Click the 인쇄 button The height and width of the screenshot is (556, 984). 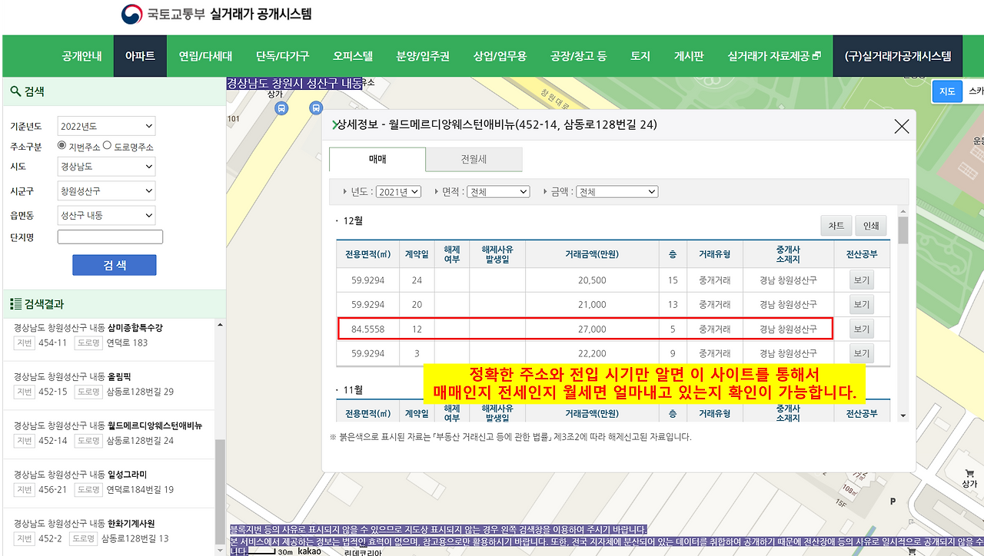click(x=870, y=226)
